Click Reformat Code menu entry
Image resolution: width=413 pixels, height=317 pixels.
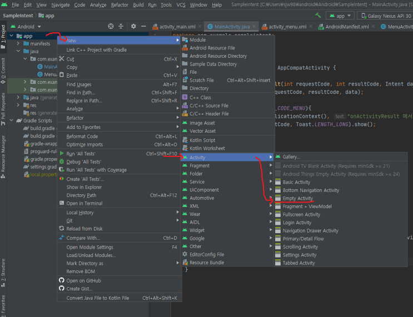[120, 136]
